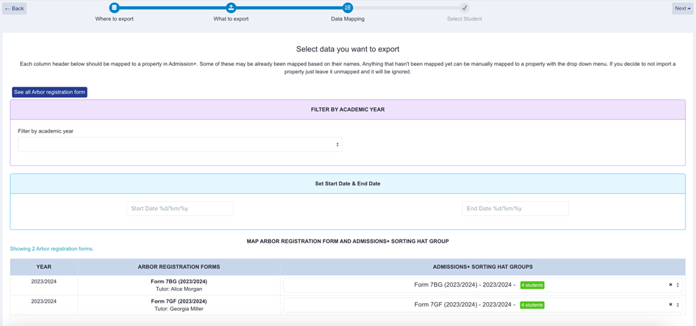Click the YEAR column header
The image size is (696, 326).
tap(44, 267)
